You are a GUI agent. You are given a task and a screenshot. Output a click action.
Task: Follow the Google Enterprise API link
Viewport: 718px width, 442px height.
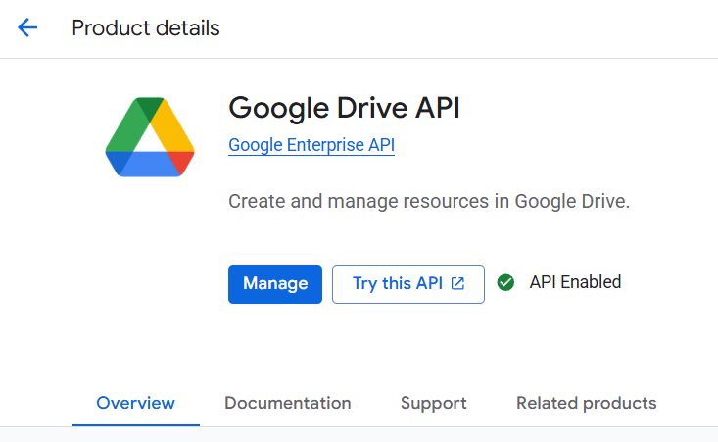tap(311, 145)
